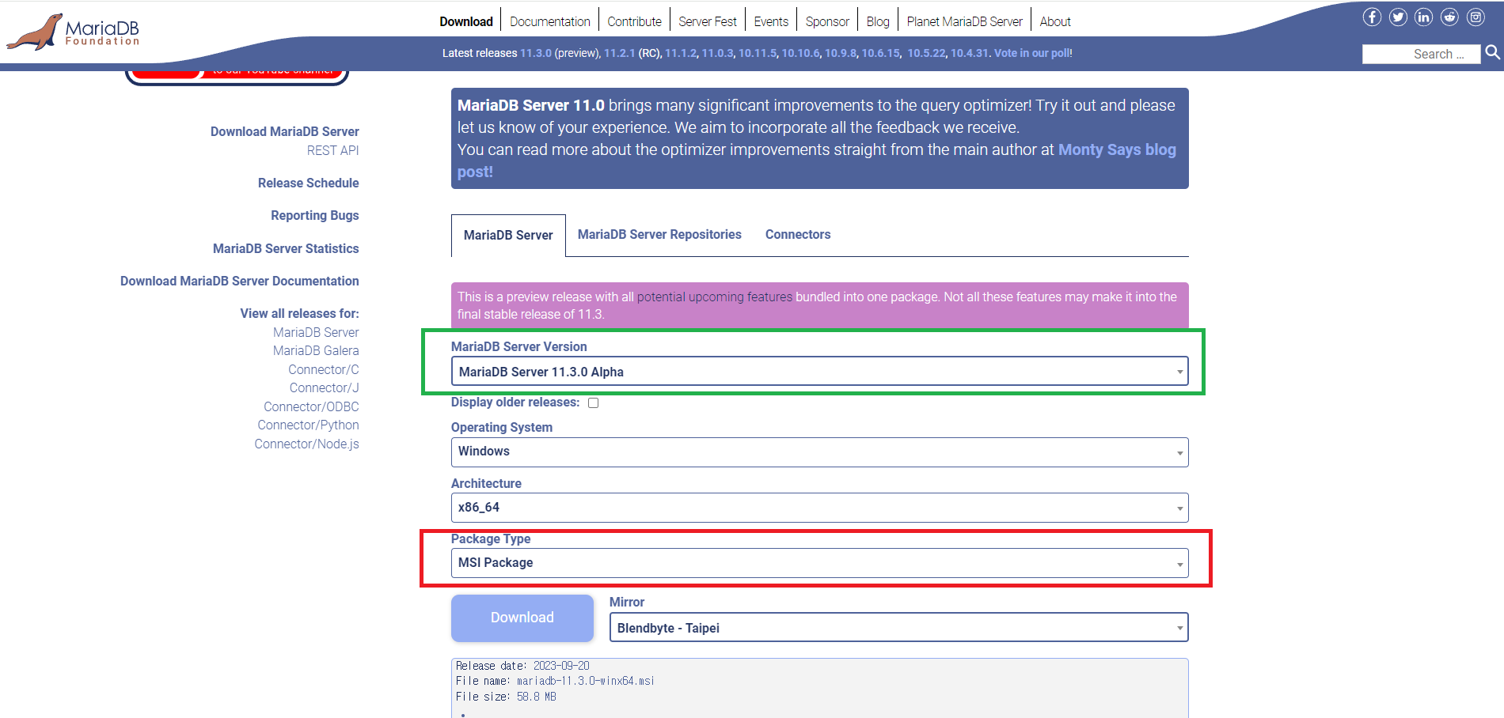1504x718 pixels.
Task: Open the Download menu item
Action: point(466,21)
